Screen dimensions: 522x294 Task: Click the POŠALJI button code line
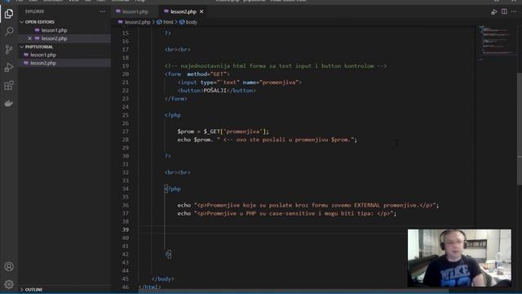pos(217,91)
